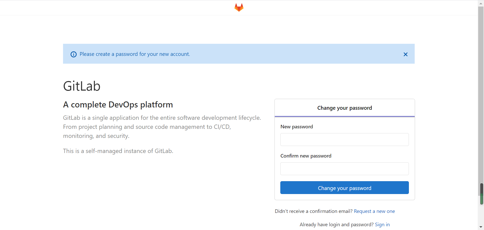This screenshot has height=230, width=484.
Task: Click 'This is a self-managed instance' text
Action: click(x=118, y=151)
